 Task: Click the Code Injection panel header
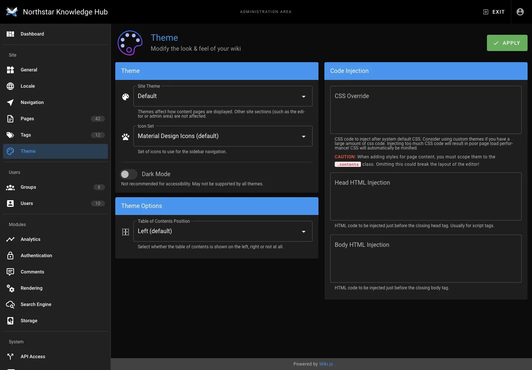(x=426, y=71)
